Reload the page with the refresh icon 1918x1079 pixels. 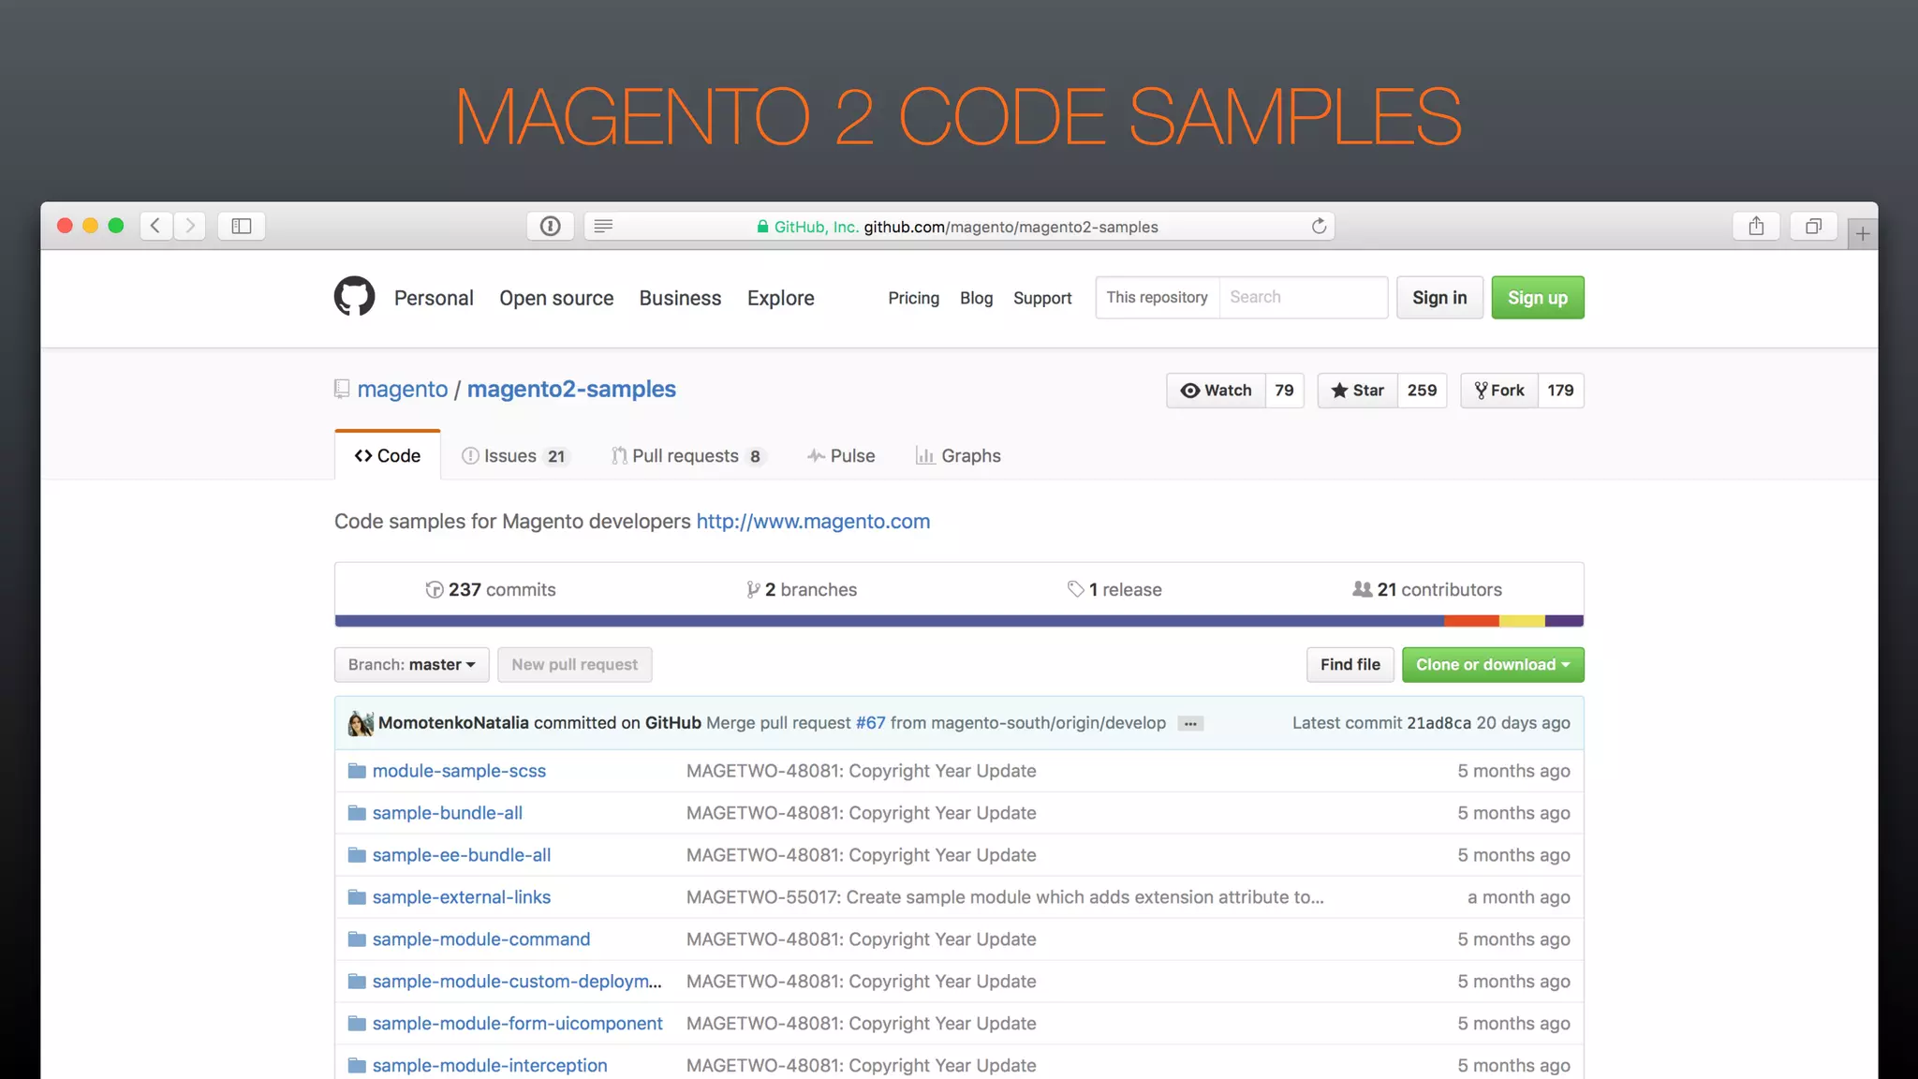point(1319,226)
